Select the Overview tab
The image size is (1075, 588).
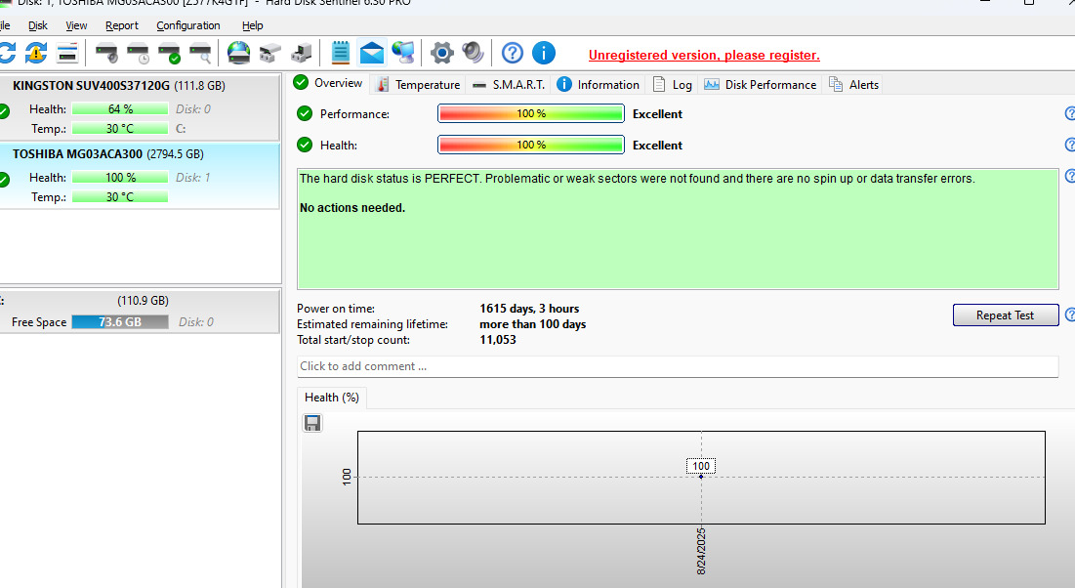(x=328, y=83)
